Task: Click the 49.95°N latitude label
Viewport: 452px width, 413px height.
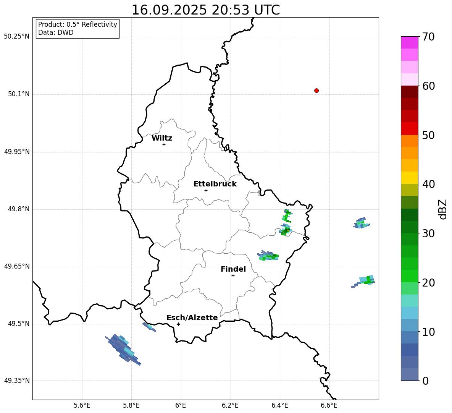Action: point(17,152)
